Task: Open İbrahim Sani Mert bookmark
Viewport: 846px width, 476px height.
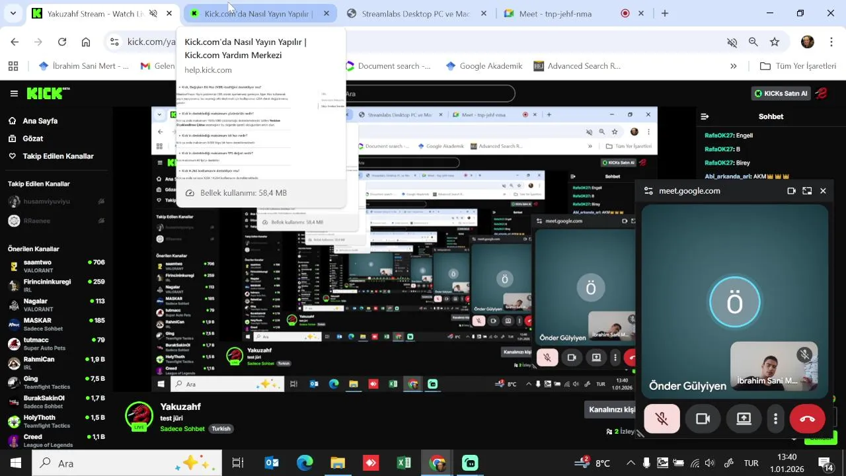Action: tap(84, 66)
